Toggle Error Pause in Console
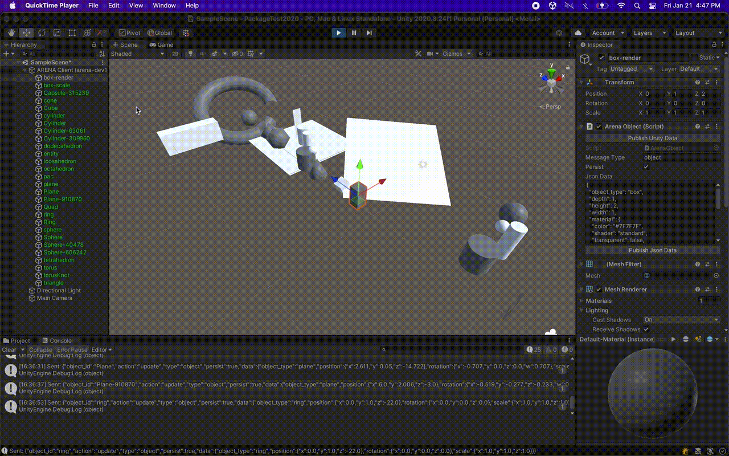The width and height of the screenshot is (729, 456). (72, 349)
